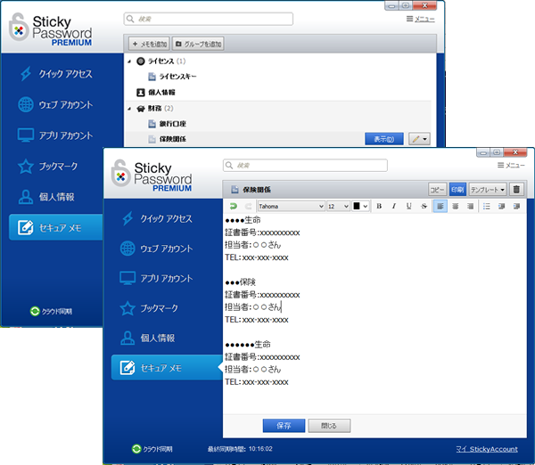535x465 pixels.
Task: Click the 財務 group icon in back window
Action: (141, 109)
